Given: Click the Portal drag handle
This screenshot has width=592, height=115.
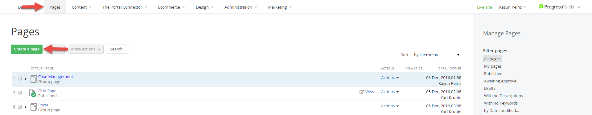Looking at the screenshot, I should point(14,107).
